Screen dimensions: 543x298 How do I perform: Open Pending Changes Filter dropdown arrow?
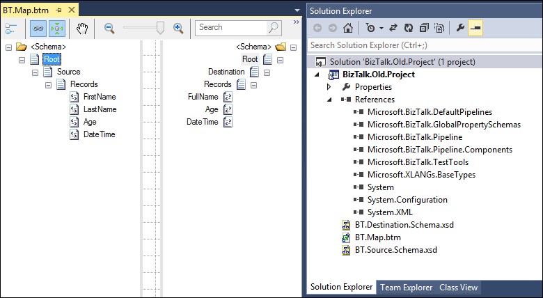coord(381,29)
